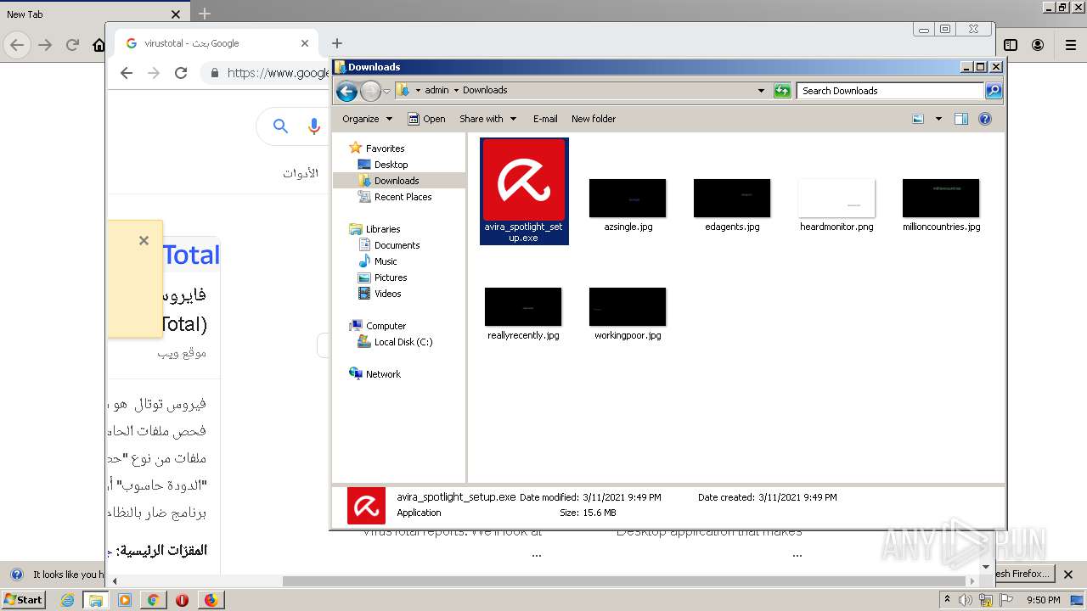Open the Organize menu
This screenshot has height=611, width=1087.
pos(367,119)
